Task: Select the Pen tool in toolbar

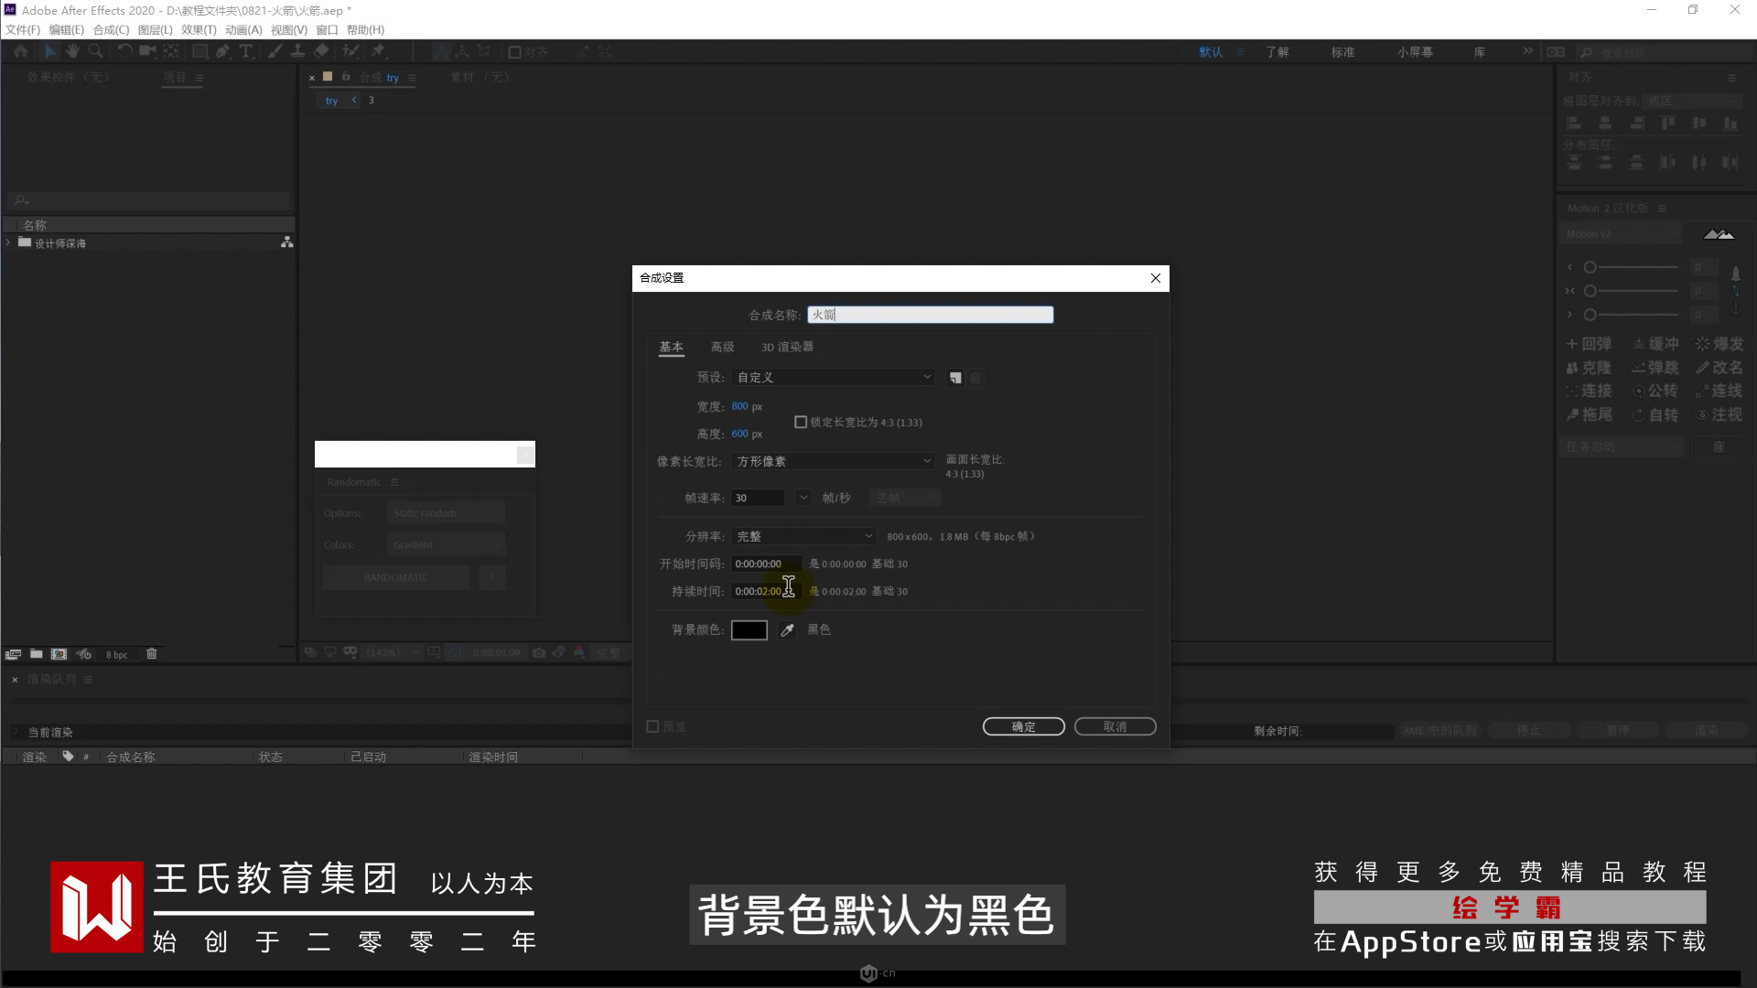Action: click(222, 52)
